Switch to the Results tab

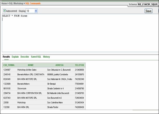click(6, 57)
